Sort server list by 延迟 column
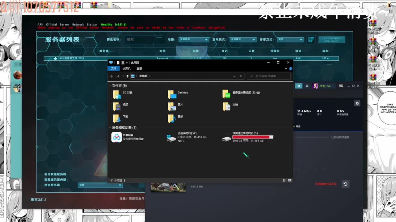396x222 pixels. pos(225,51)
